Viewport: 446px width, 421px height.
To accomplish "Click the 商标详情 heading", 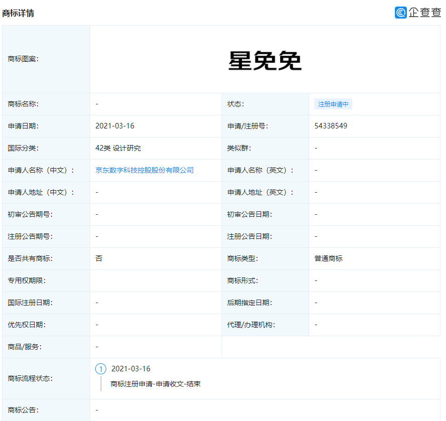I will tap(18, 13).
